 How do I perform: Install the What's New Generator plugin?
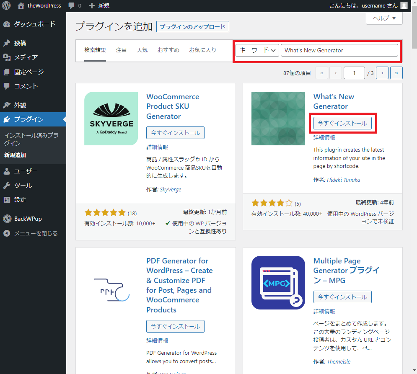(x=342, y=123)
